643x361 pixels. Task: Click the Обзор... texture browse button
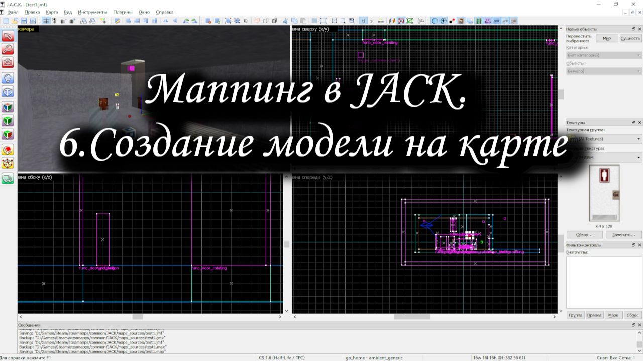coord(584,235)
